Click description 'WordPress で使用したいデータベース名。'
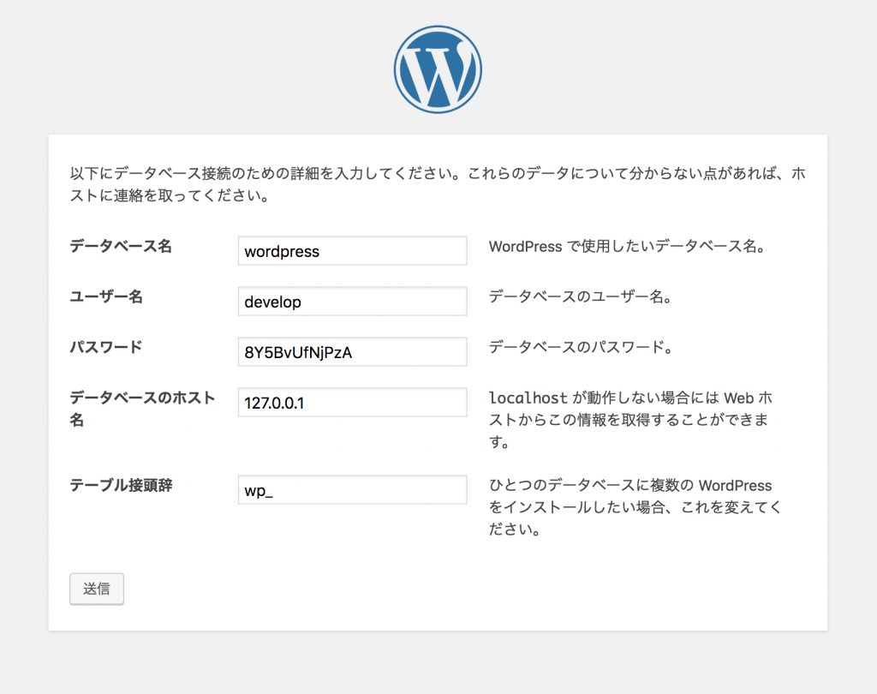 [x=627, y=246]
